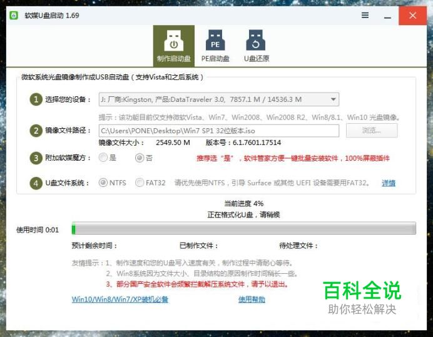Viewport: 433px width, 337px height.
Task: Select the 制作启动盘 tab
Action: pyautogui.click(x=174, y=46)
